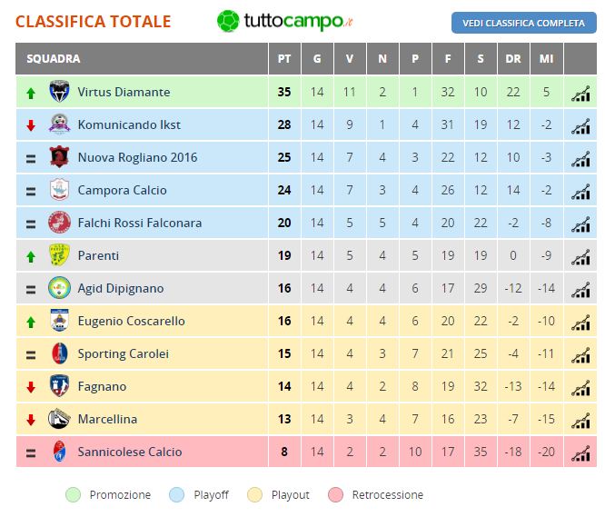The height and width of the screenshot is (517, 605).
Task: Open the trend chart icon for Marcellina
Action: pyautogui.click(x=580, y=421)
